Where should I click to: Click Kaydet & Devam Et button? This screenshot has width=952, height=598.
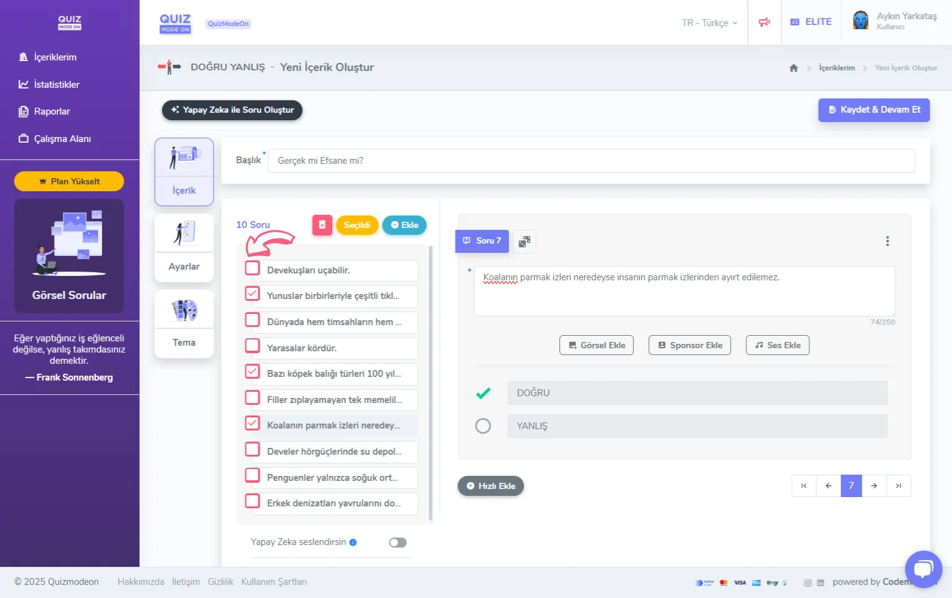click(873, 110)
